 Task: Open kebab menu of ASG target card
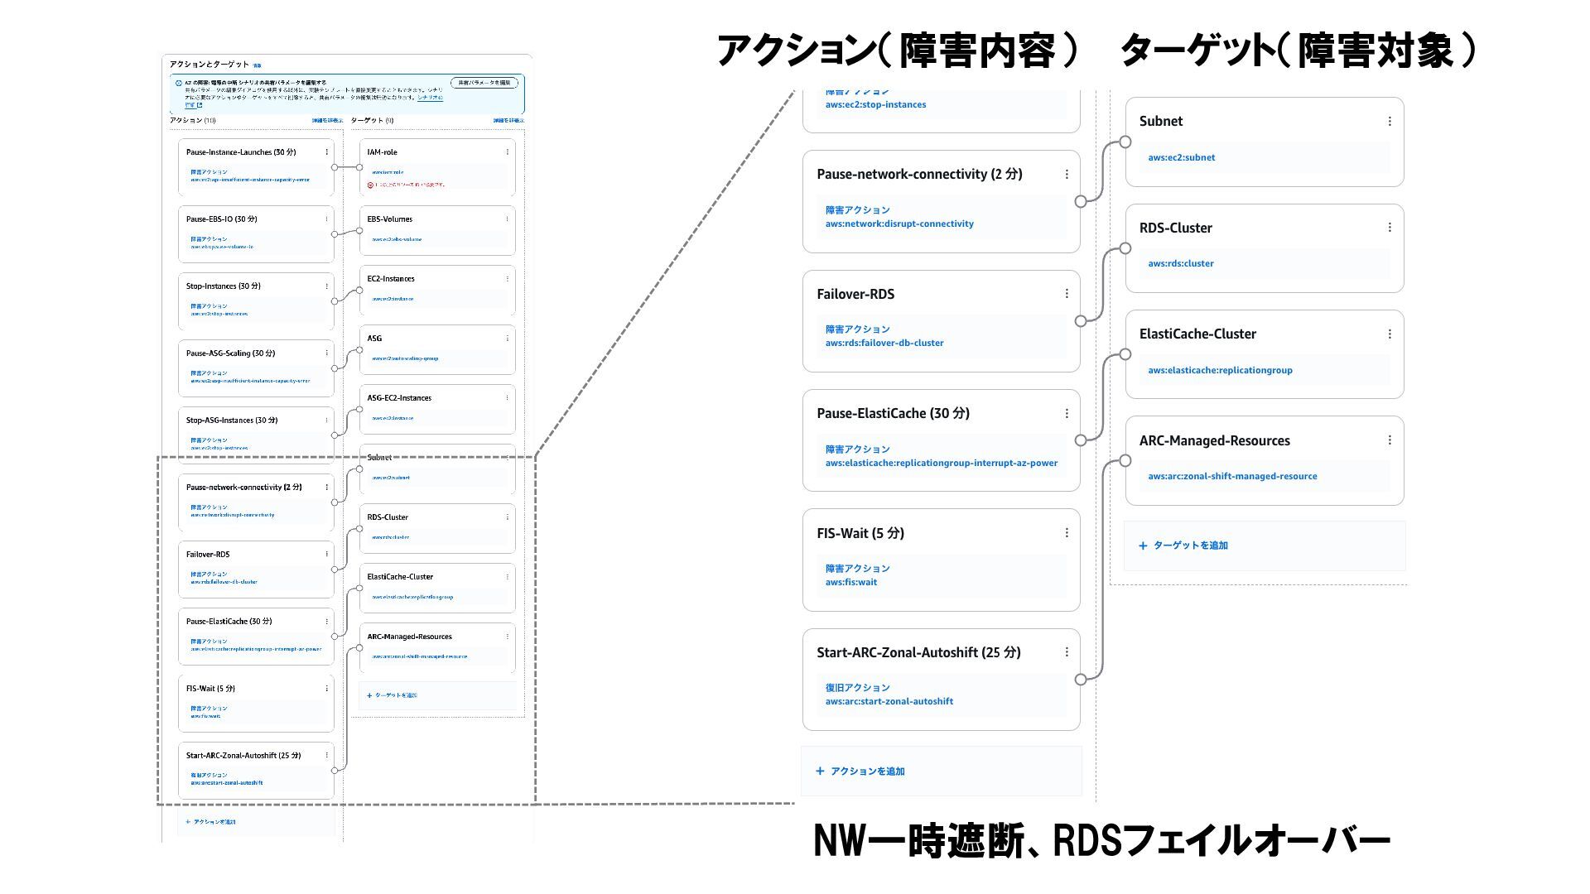[508, 339]
